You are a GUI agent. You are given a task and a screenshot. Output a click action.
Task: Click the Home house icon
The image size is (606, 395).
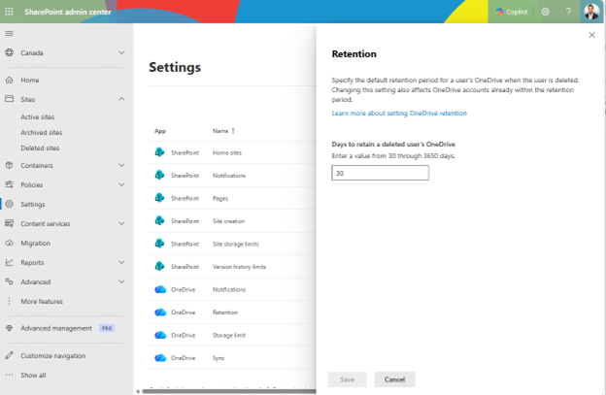point(10,80)
